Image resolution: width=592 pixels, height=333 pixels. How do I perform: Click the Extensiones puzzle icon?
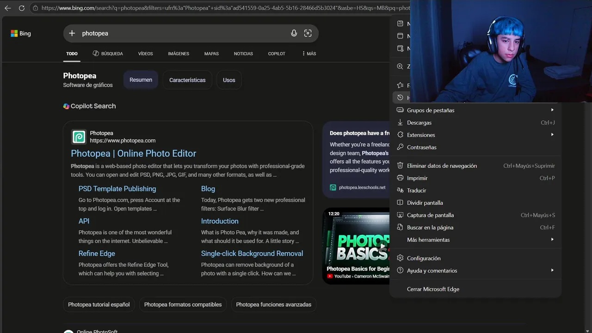(x=401, y=135)
